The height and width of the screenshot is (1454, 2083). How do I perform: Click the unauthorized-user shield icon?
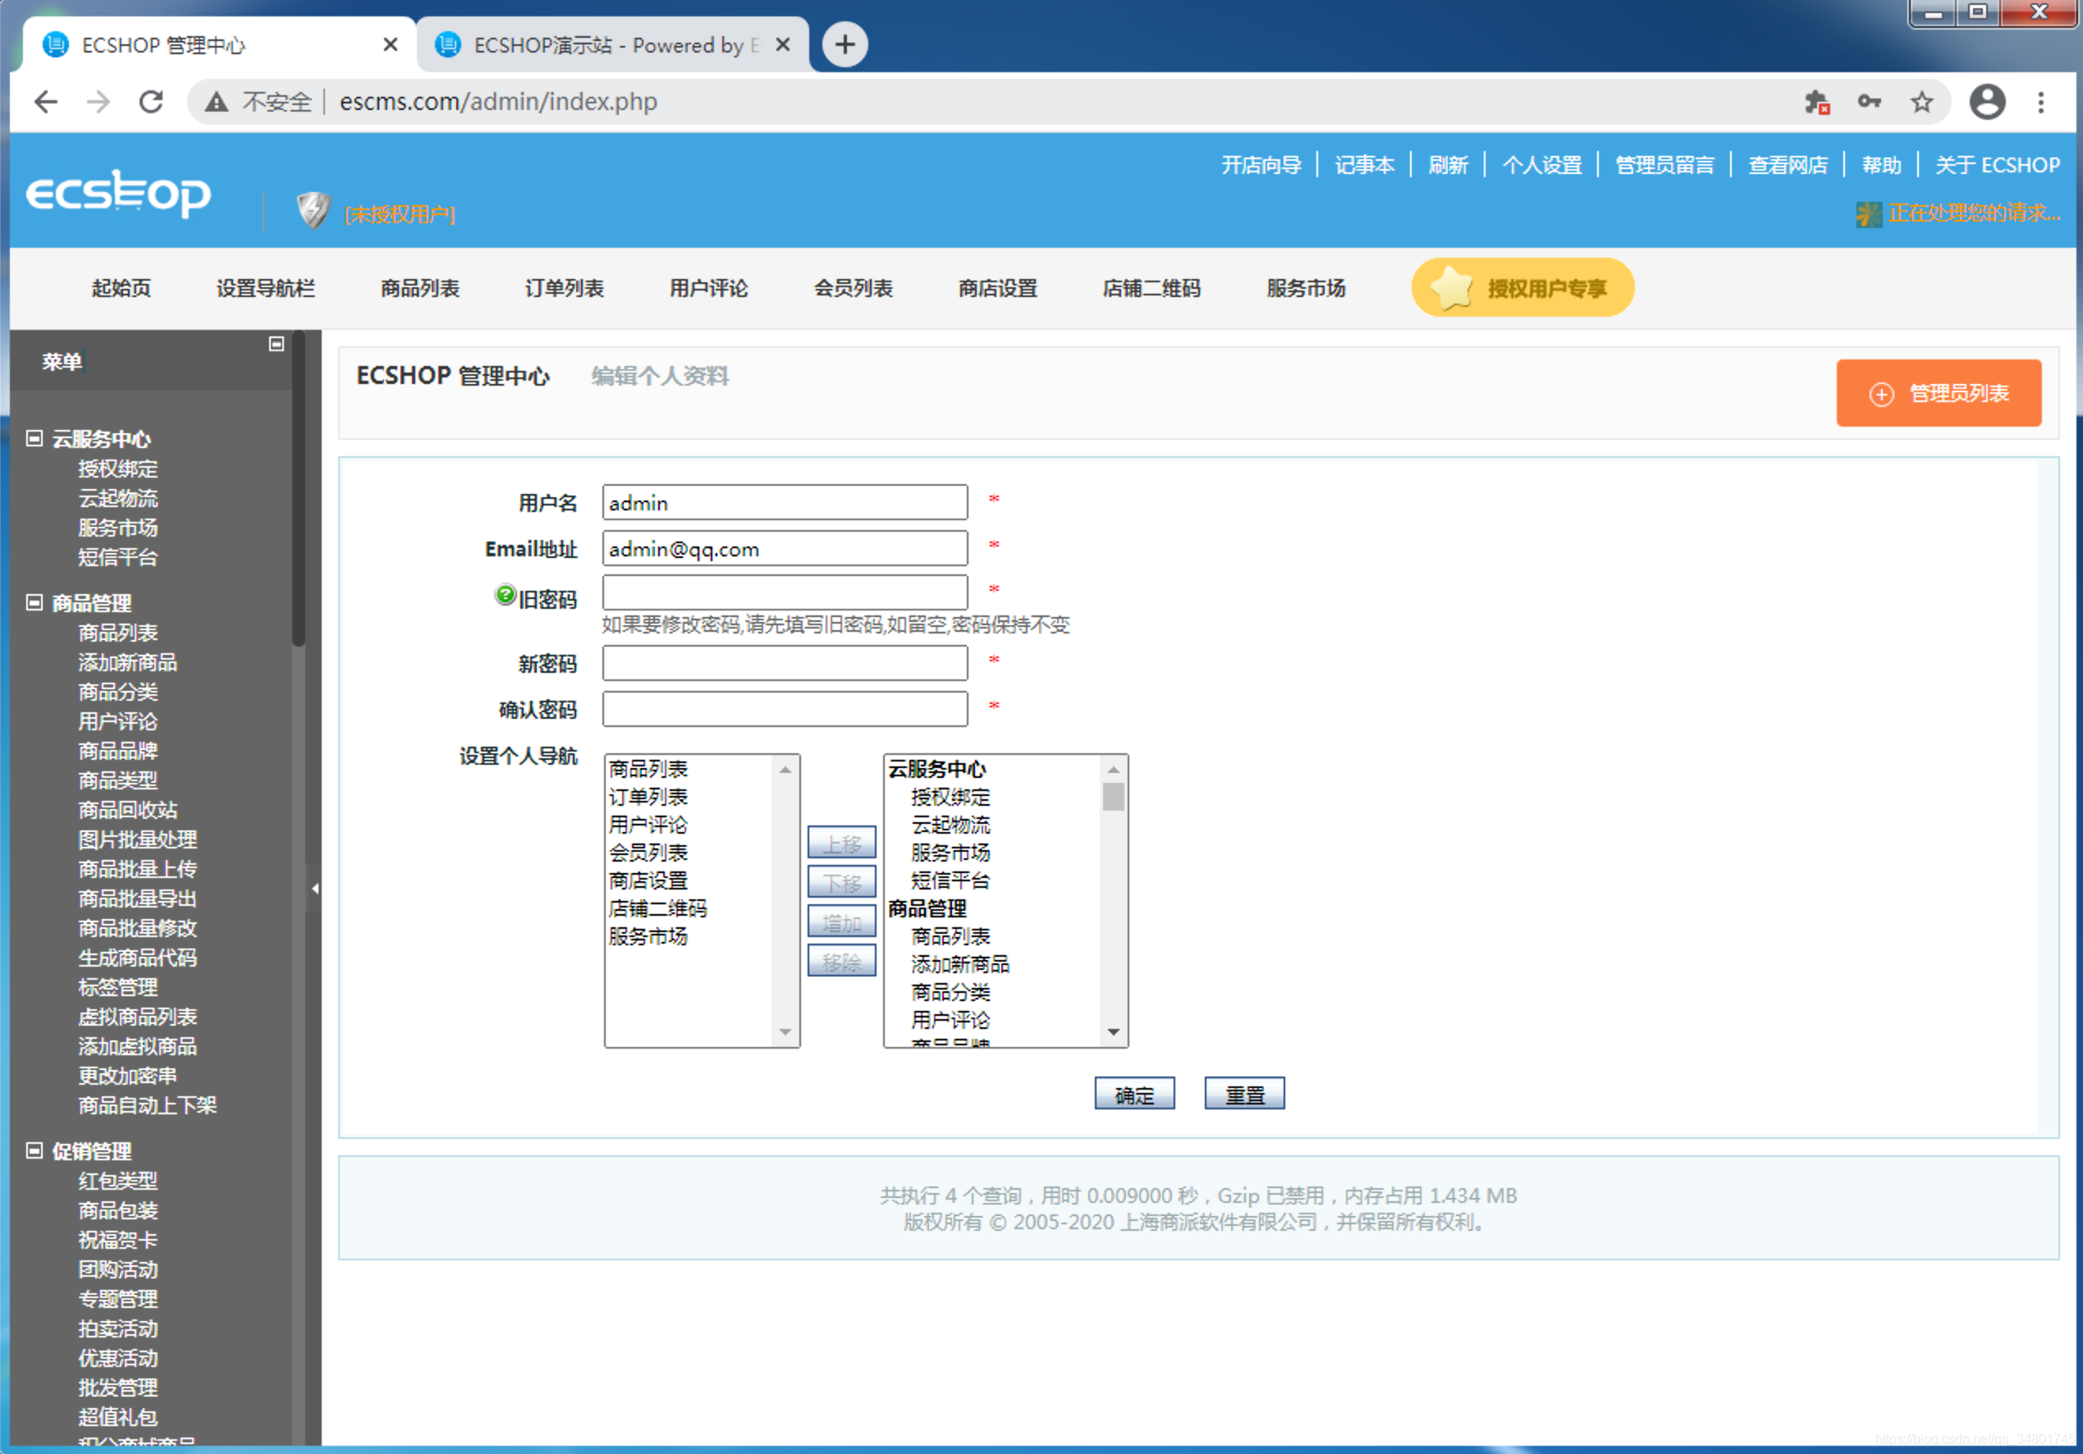point(313,210)
